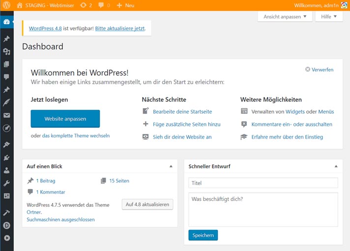
Task: Click the Dashboard page heading
Action: (43, 46)
